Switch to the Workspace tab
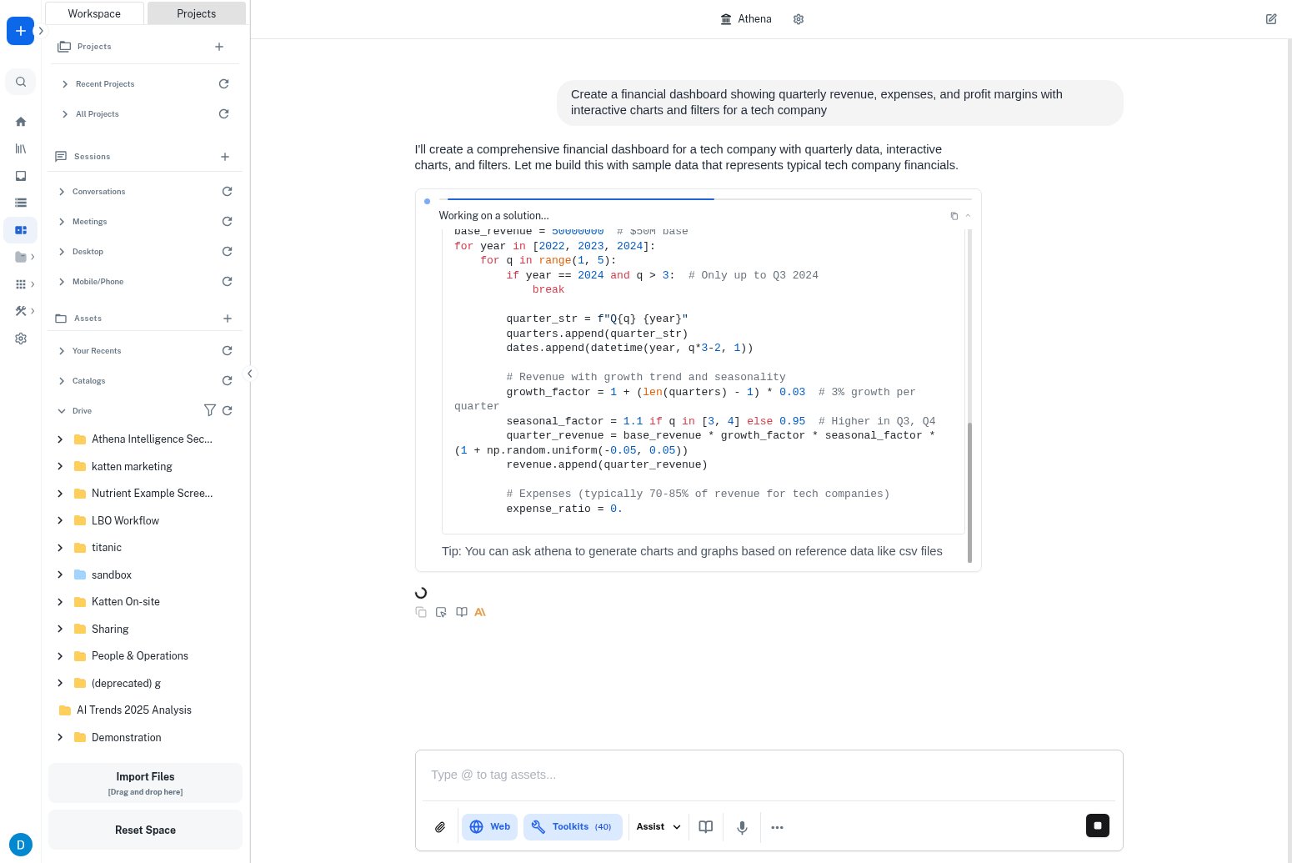 (94, 13)
